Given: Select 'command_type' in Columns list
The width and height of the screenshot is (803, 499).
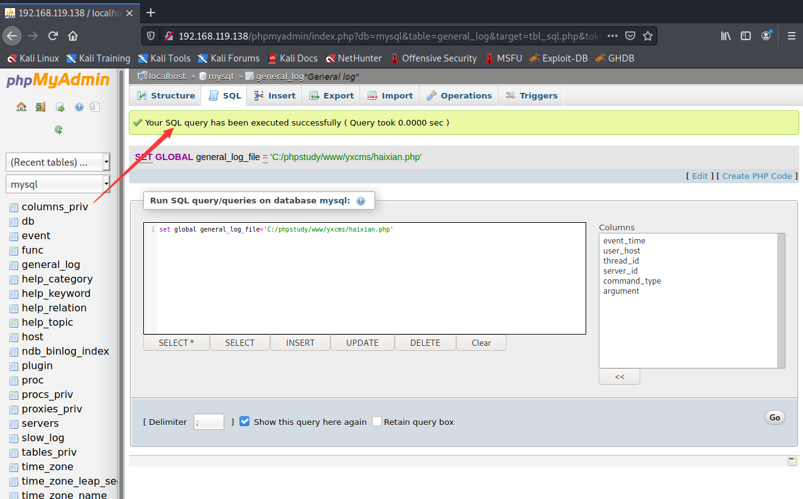Looking at the screenshot, I should 631,281.
